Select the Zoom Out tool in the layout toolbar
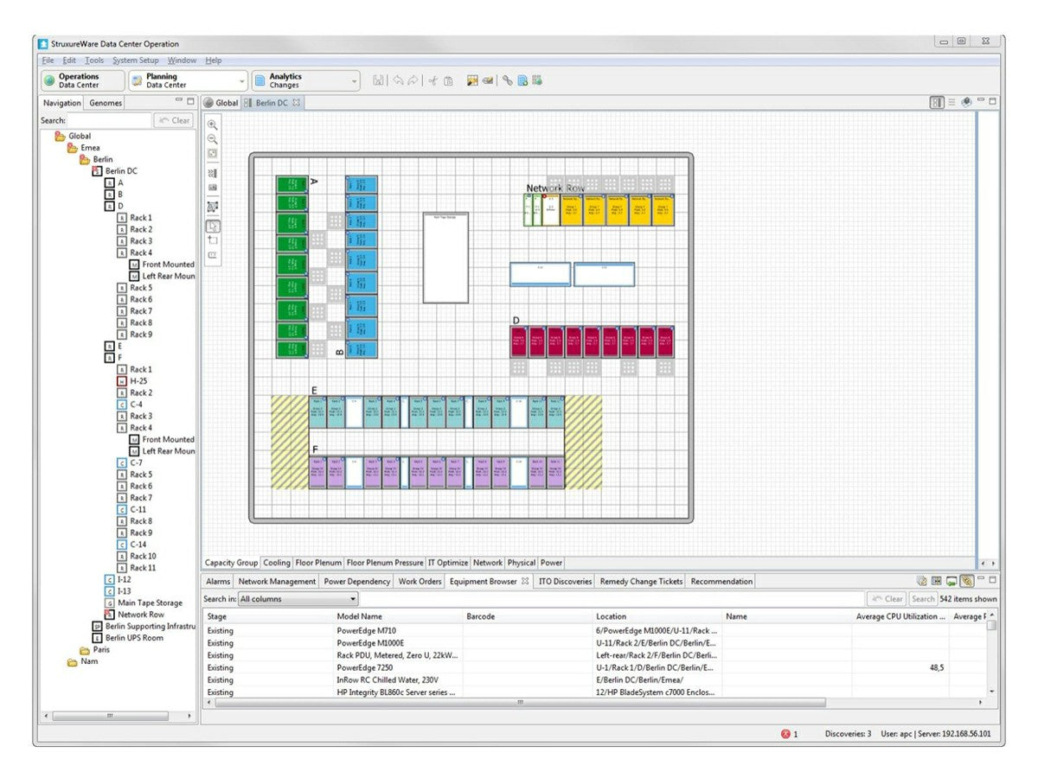The height and width of the screenshot is (778, 1038). pyautogui.click(x=213, y=140)
